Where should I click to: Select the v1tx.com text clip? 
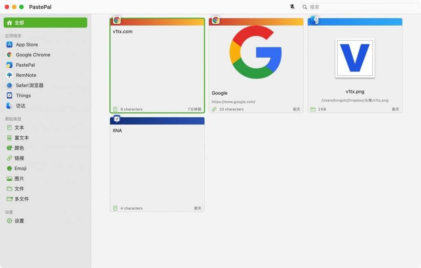coord(157,65)
